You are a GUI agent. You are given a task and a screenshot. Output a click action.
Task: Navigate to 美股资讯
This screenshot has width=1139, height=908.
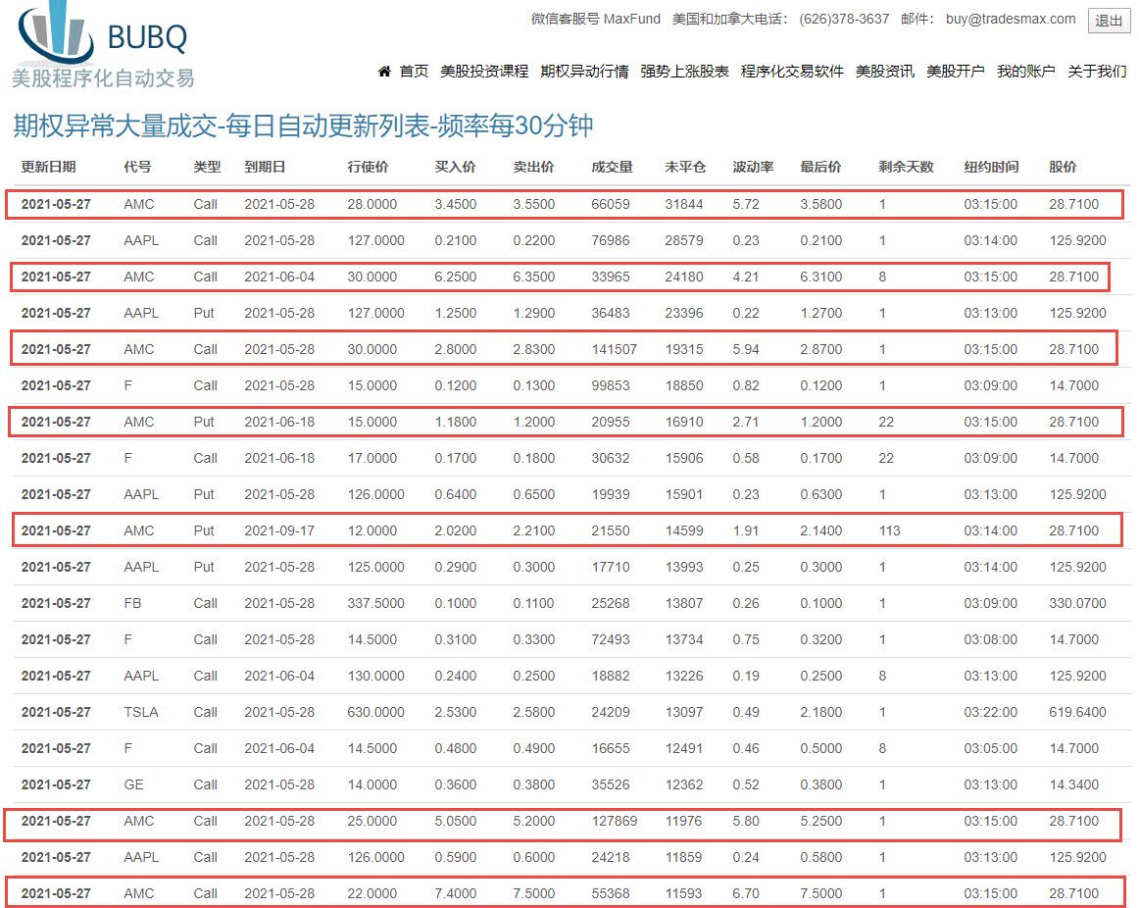(x=885, y=72)
